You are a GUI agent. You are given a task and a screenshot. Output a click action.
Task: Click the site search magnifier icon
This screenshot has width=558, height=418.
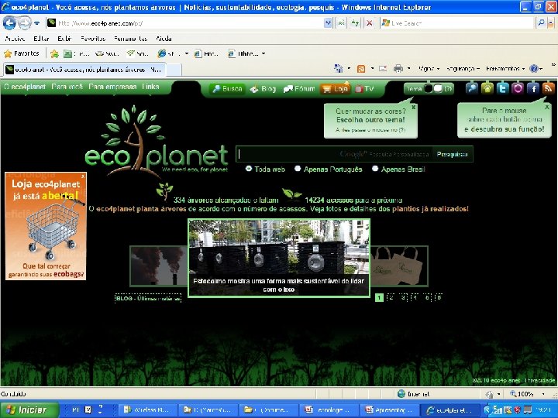(x=471, y=88)
